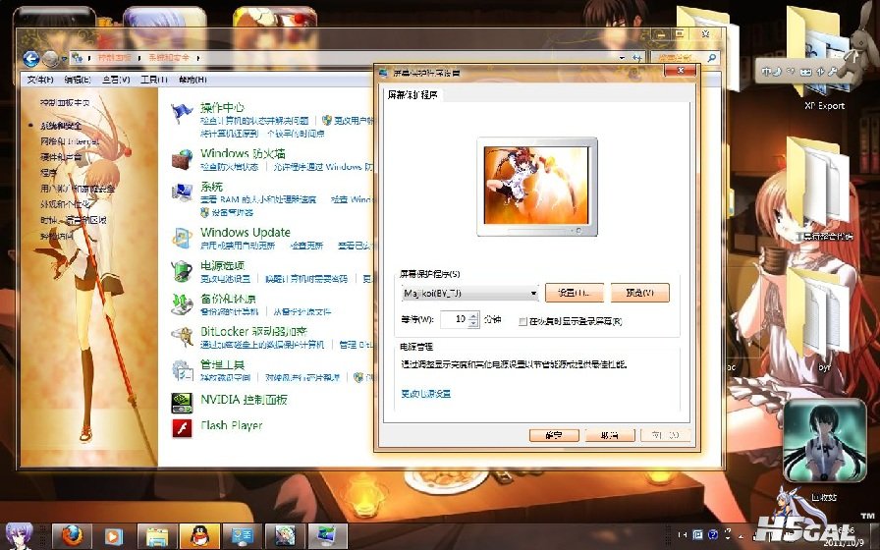880x550 pixels.
Task: Open the 查看(V) menu
Action: pos(116,80)
